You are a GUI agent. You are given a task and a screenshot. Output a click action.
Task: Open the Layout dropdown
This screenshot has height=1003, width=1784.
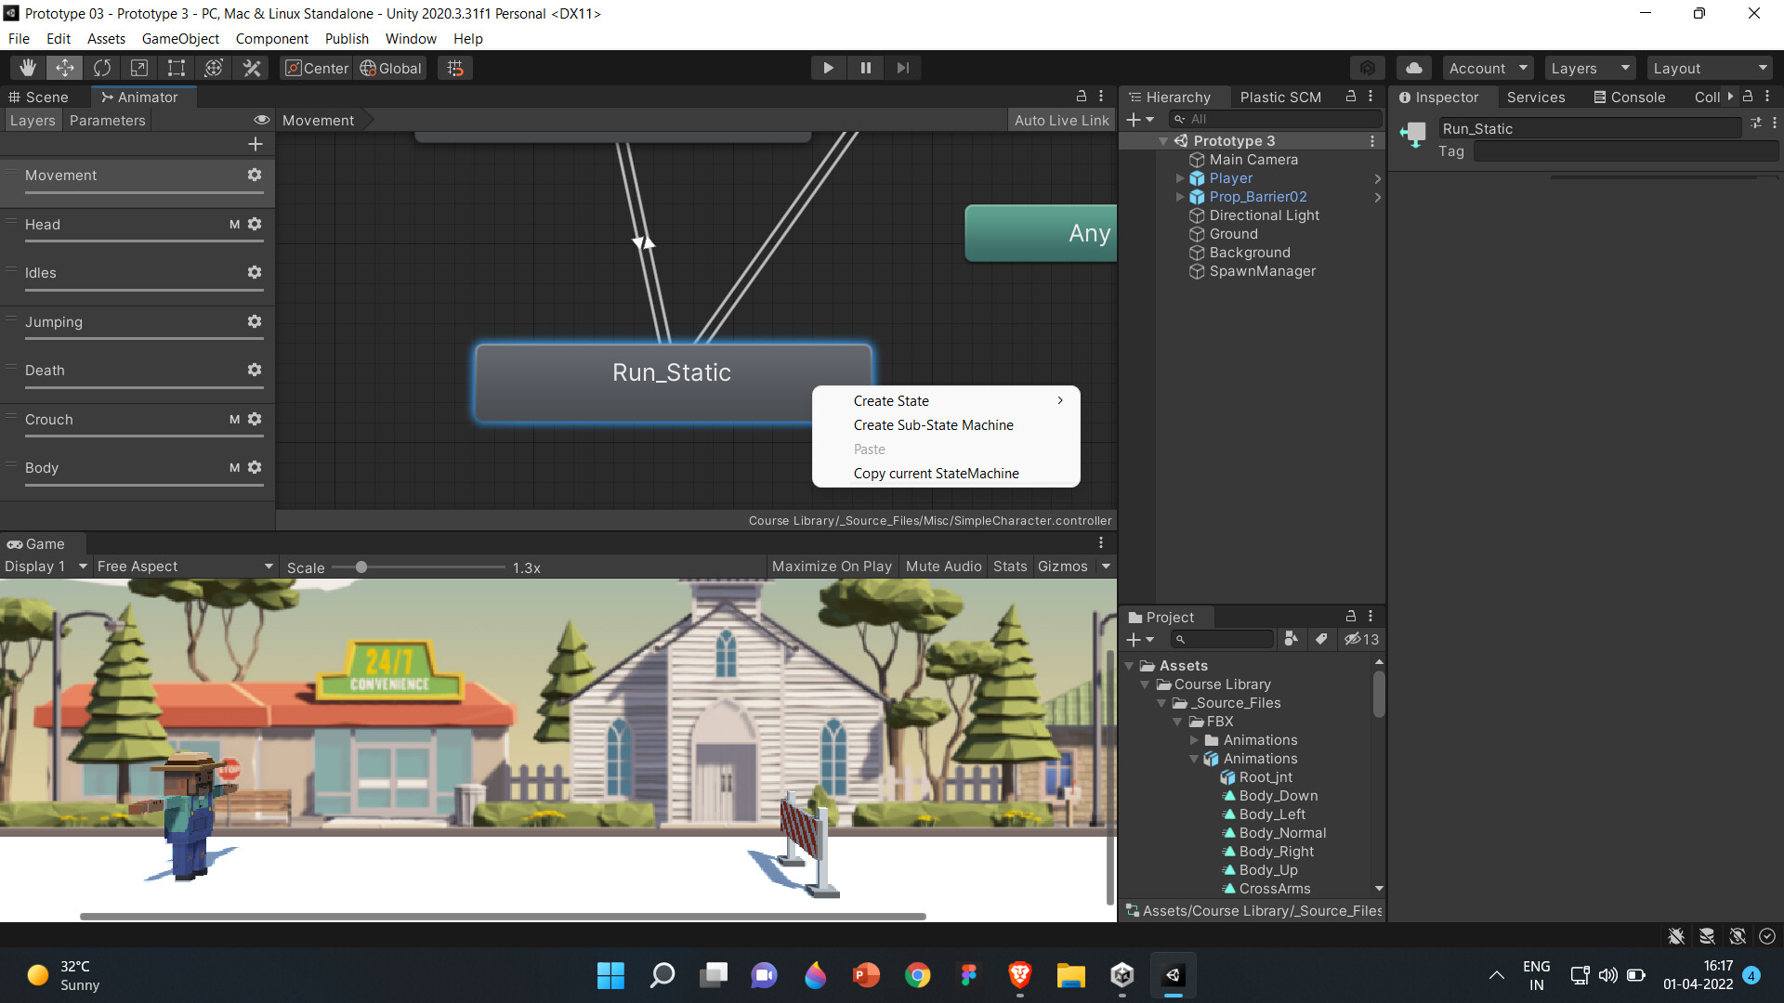click(1710, 67)
